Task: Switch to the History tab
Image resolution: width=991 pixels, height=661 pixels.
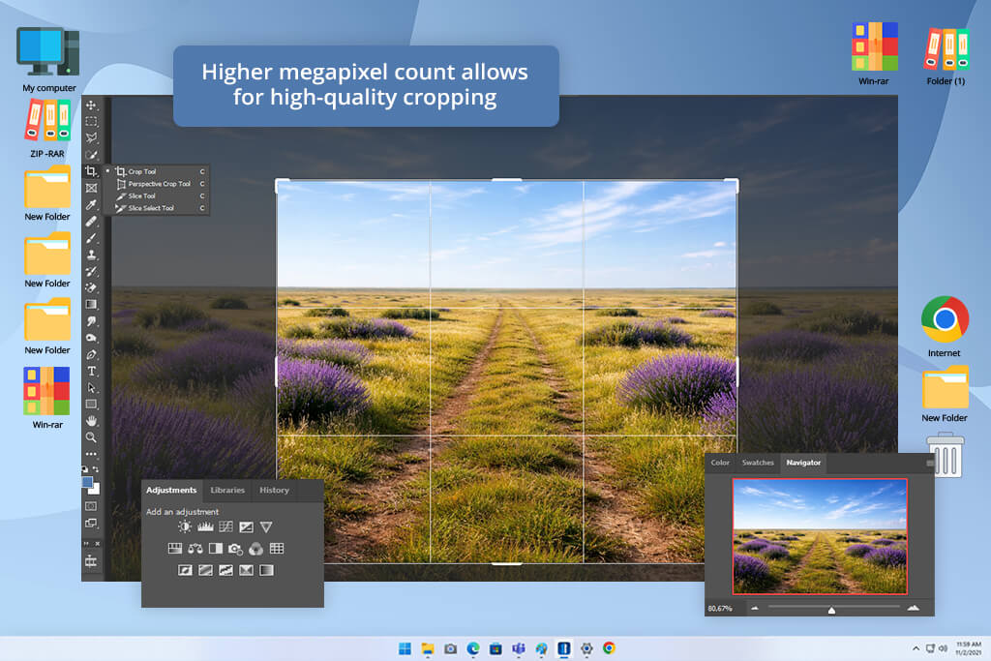Action: point(274,490)
